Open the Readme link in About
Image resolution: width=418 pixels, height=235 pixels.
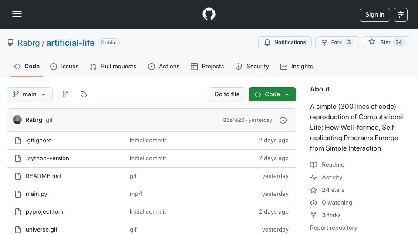coord(333,164)
